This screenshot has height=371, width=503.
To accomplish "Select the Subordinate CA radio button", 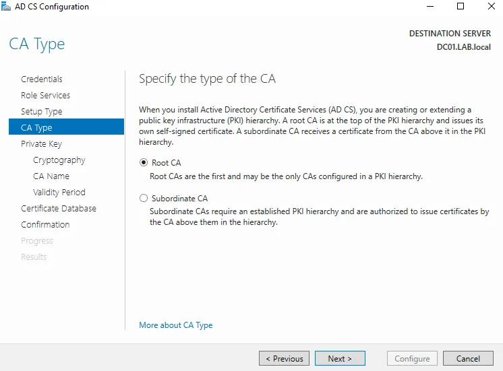I will pos(144,198).
